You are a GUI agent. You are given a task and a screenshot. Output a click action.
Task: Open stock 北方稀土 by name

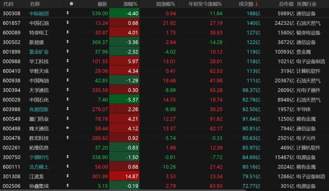point(39,167)
